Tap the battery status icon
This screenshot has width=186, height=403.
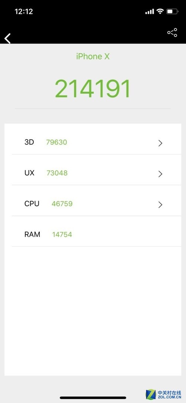coord(172,11)
